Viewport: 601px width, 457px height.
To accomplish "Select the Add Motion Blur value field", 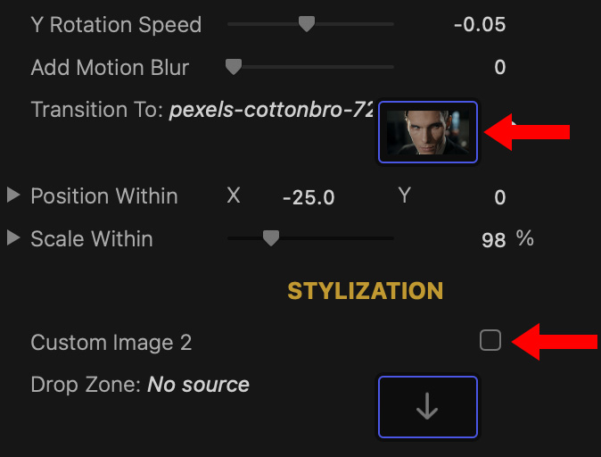I will (499, 68).
